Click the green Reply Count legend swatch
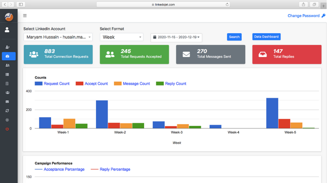The height and width of the screenshot is (183, 327). 160,83
